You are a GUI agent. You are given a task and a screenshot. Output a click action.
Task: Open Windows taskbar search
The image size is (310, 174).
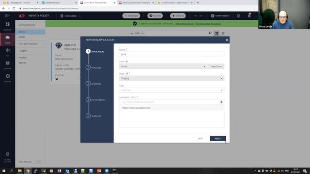click(x=12, y=171)
